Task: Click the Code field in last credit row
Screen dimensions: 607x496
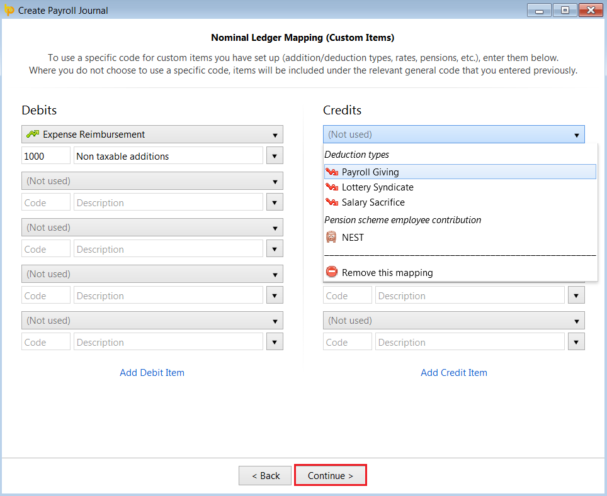Action: click(347, 342)
